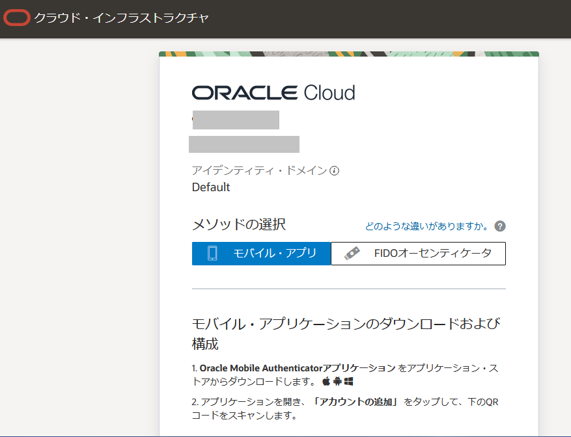Select the FIDOオーセンティケータ method tab
The height and width of the screenshot is (437, 571).
point(418,254)
